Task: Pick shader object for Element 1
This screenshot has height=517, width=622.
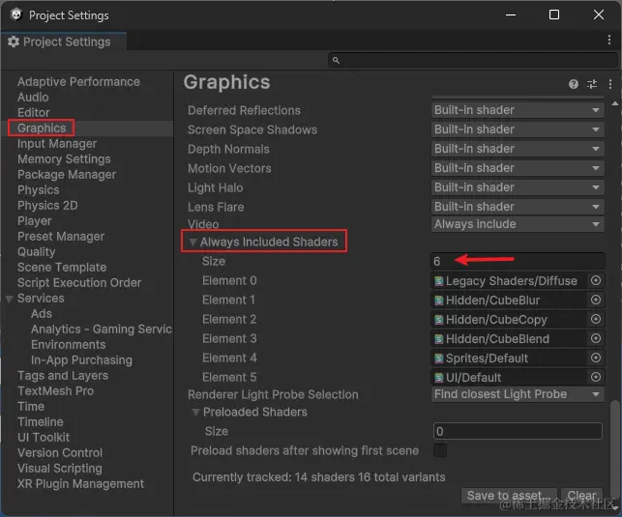Action: (x=596, y=300)
